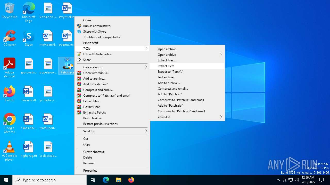Open Task View on the taskbar
The image size is (330, 185).
pyautogui.click(x=93, y=180)
